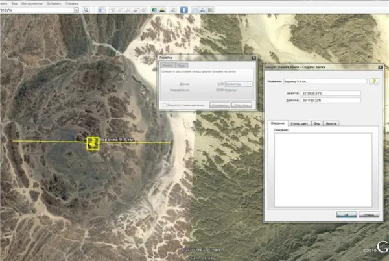This screenshot has width=389, height=261.
Task: Select the yellow placemark on the map
Action: (93, 143)
